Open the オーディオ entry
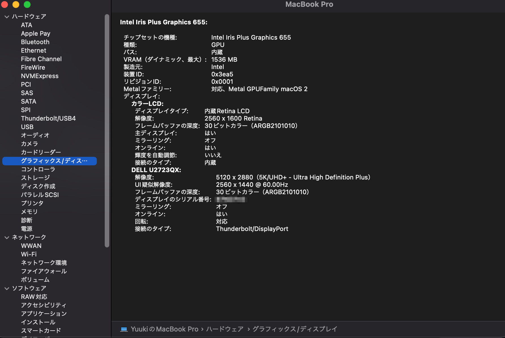The height and width of the screenshot is (338, 505). tap(35, 136)
